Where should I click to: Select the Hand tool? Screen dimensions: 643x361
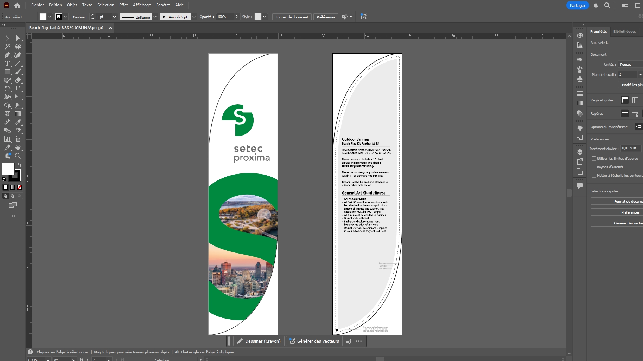click(18, 147)
